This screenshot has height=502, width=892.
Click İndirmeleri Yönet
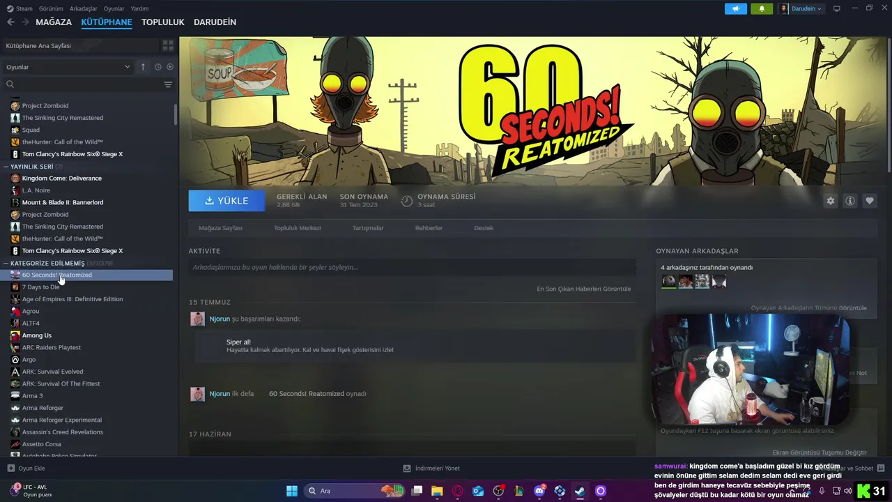coord(431,469)
